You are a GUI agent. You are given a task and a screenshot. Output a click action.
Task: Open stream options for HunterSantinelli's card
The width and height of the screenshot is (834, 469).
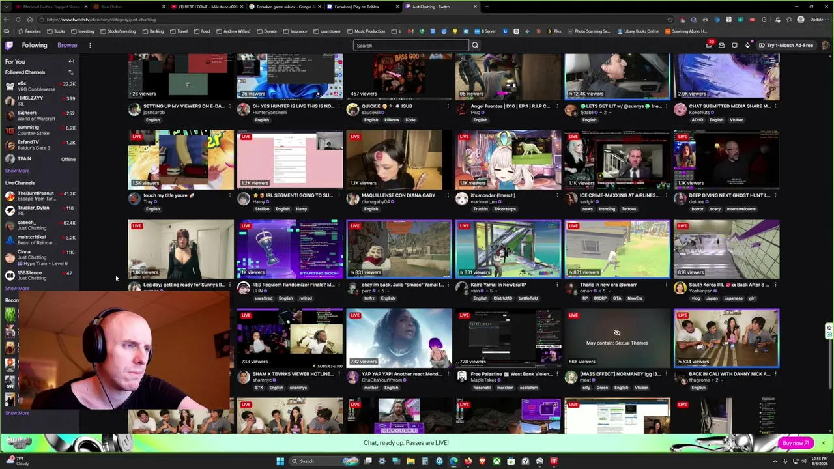pyautogui.click(x=339, y=106)
